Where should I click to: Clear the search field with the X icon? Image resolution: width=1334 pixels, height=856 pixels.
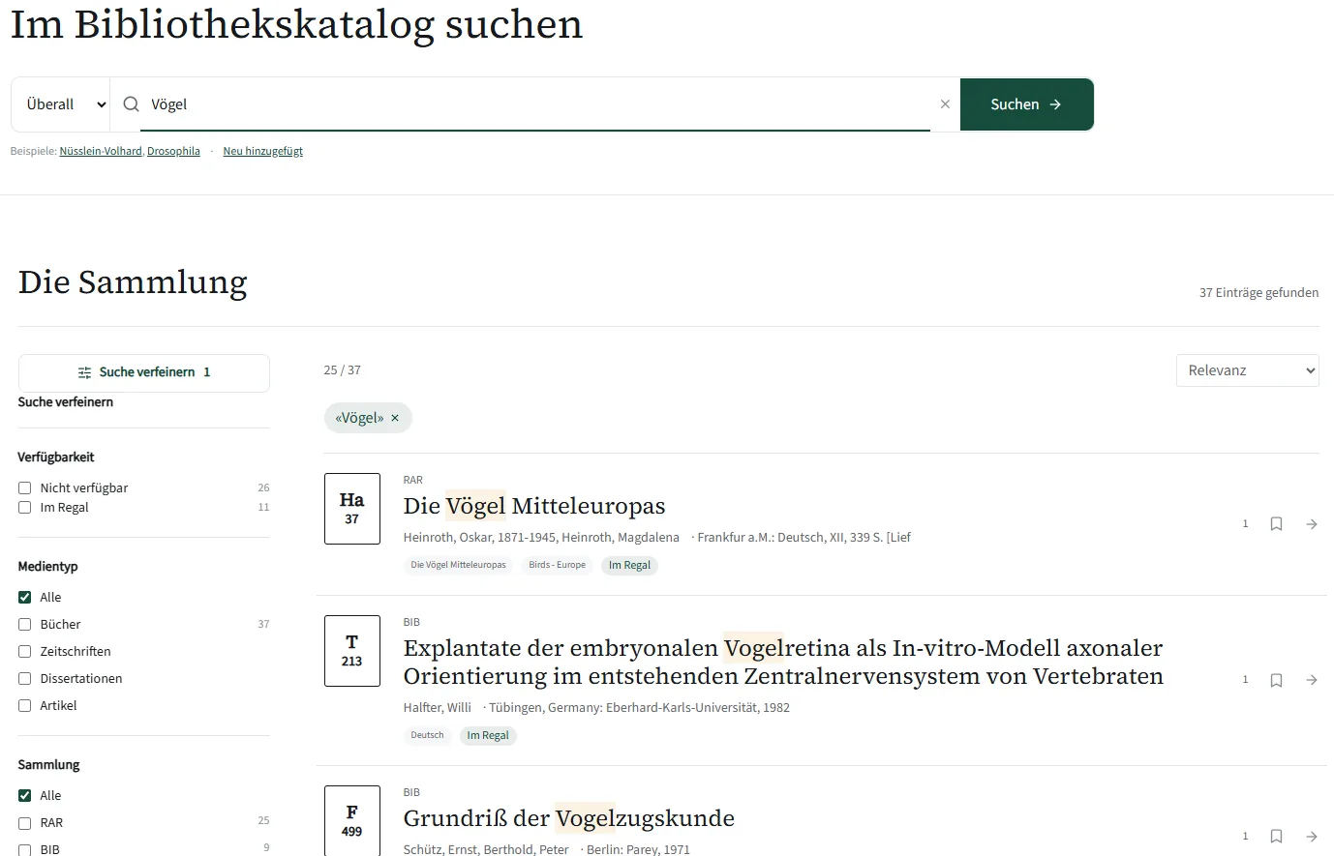(945, 104)
